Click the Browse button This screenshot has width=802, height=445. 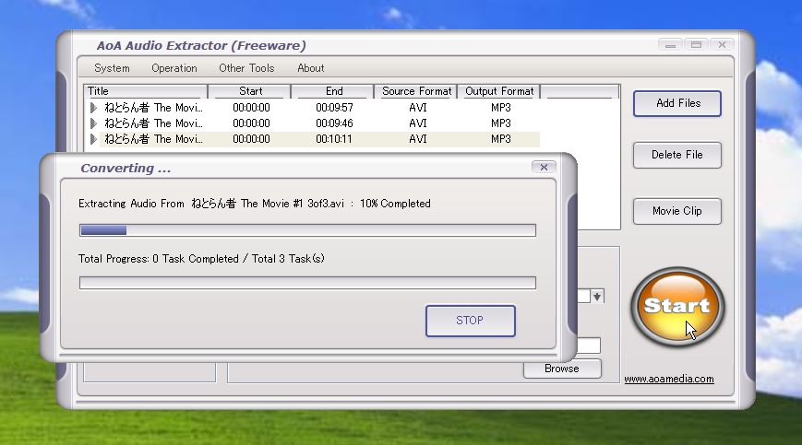click(562, 369)
